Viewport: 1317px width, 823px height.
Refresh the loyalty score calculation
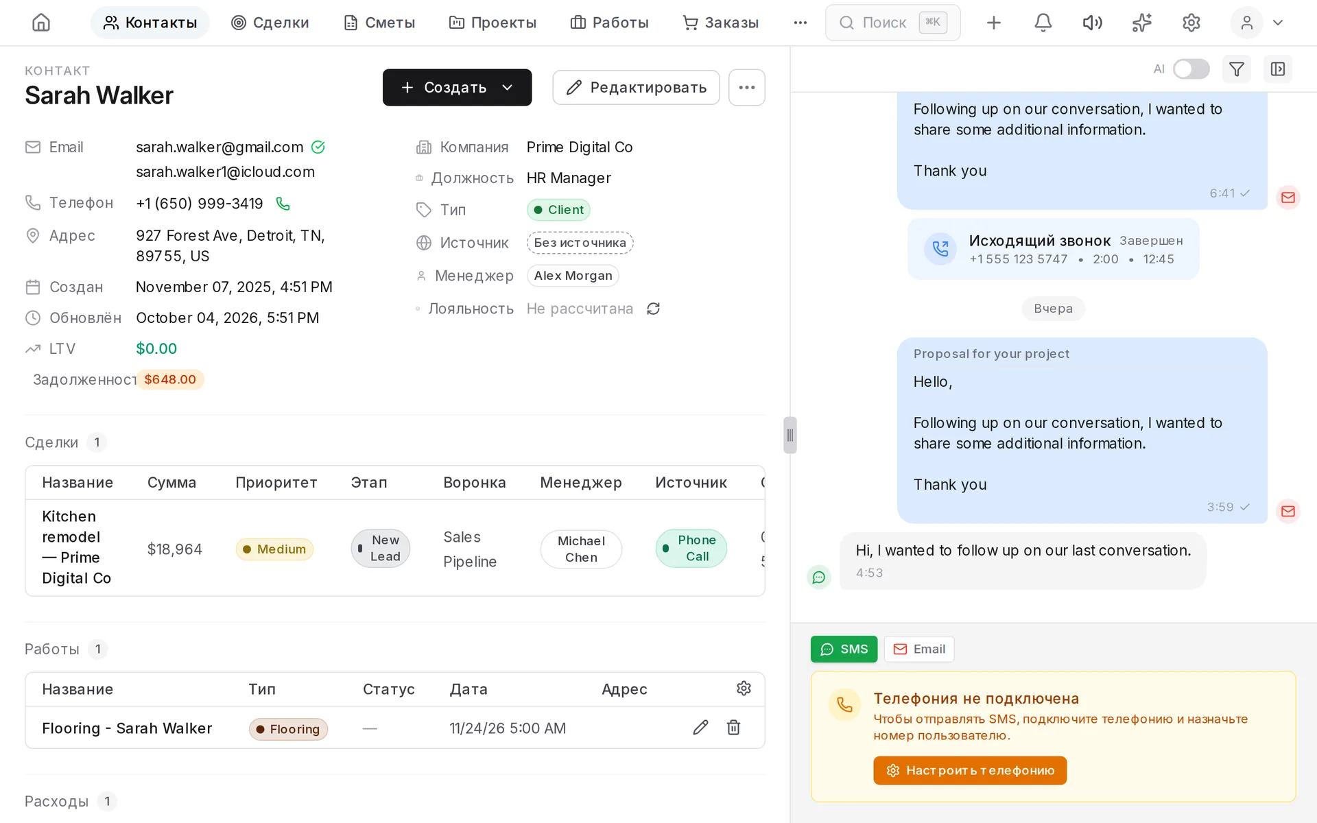(x=653, y=309)
